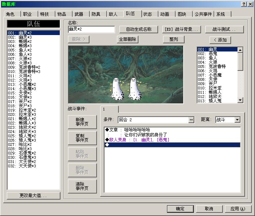Select the 文章 哇哈哈哈哈哈 event command
Viewport: 255px width, 216px height.
pyautogui.click(x=172, y=130)
